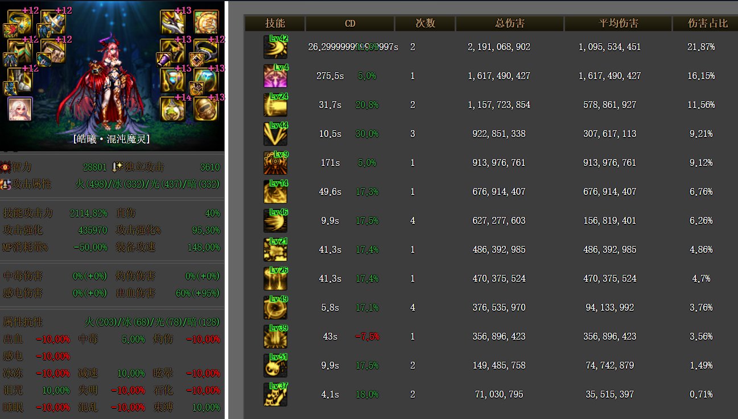The width and height of the screenshot is (738, 419).
Task: Select the Lv39 skill icon
Action: click(275, 337)
